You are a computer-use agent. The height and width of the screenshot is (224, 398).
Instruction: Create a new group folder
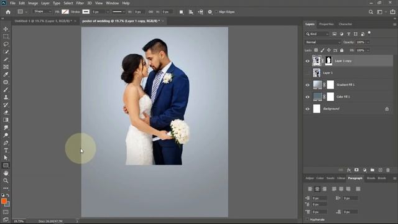(x=373, y=170)
